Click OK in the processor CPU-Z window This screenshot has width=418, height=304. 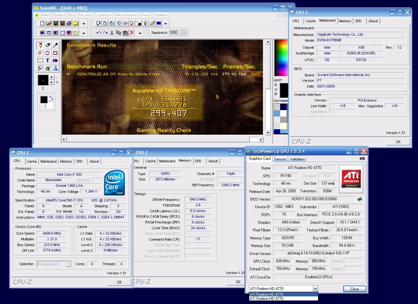(x=119, y=282)
